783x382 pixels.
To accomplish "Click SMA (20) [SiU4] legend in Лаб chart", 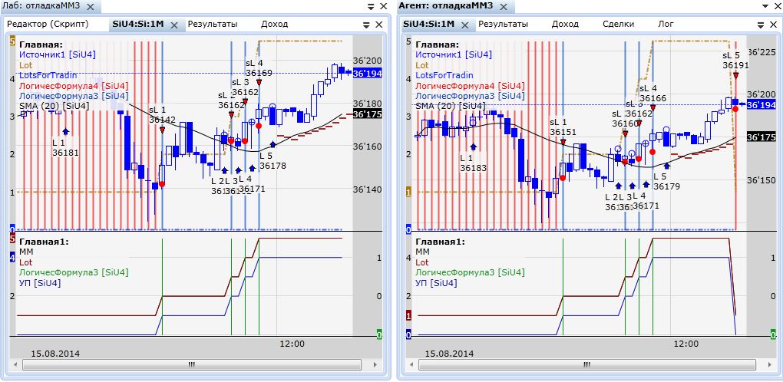I will point(55,106).
